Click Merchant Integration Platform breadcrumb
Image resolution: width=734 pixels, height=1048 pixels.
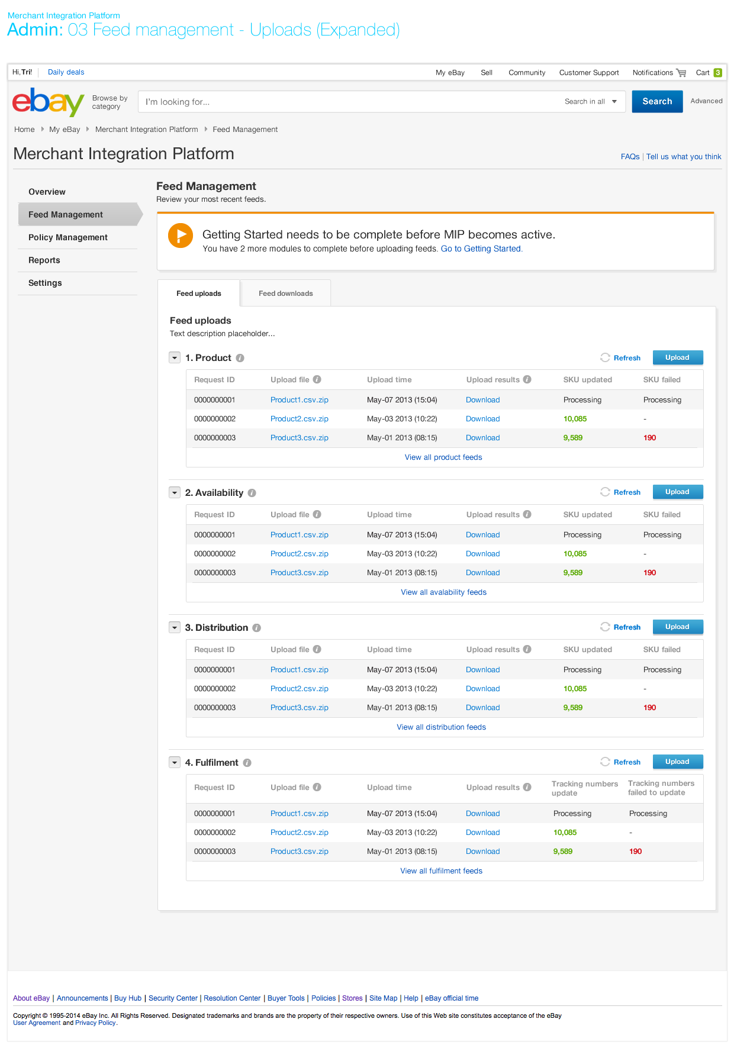(147, 130)
